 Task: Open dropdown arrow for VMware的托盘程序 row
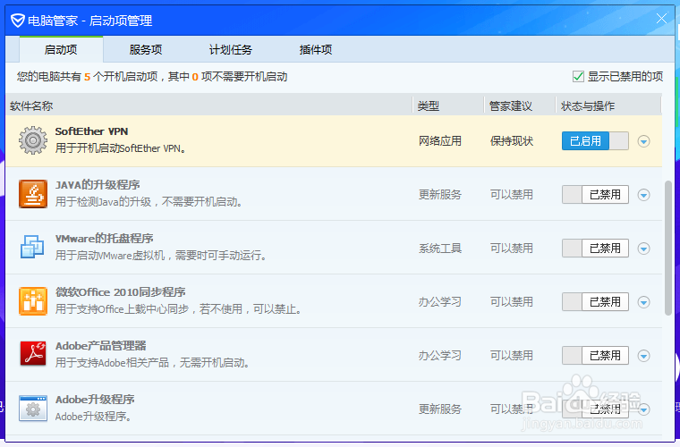pyautogui.click(x=643, y=249)
